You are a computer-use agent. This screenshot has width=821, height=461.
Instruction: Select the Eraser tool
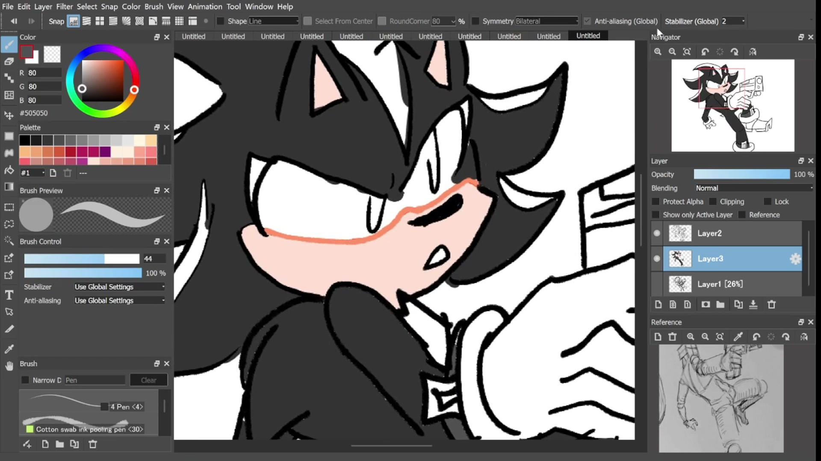[9, 61]
